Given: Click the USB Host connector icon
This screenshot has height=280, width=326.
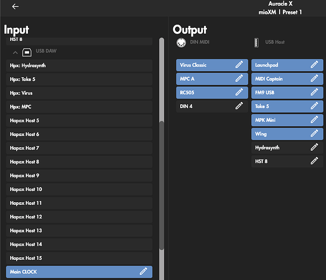Looking at the screenshot, I should tap(256, 43).
